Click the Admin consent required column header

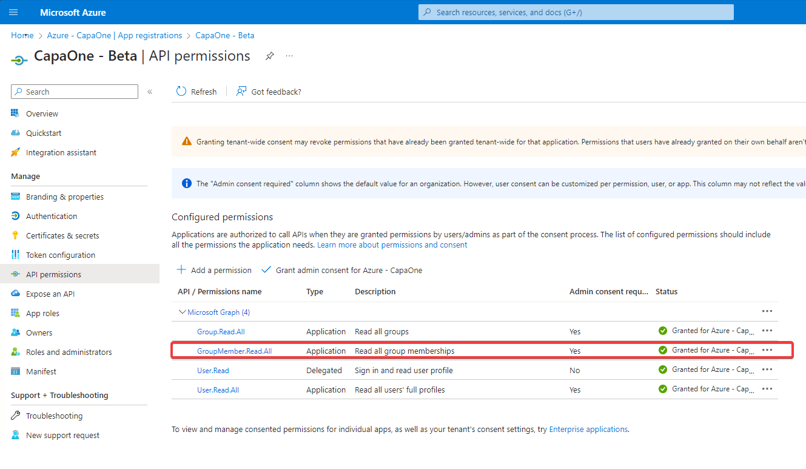point(609,292)
